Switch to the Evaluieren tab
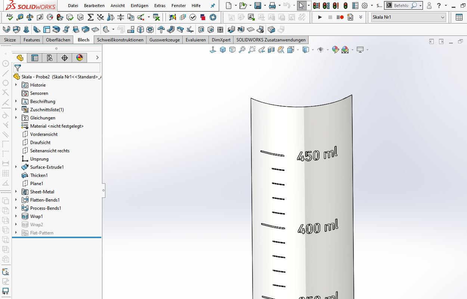The height and width of the screenshot is (299, 467). pyautogui.click(x=196, y=40)
